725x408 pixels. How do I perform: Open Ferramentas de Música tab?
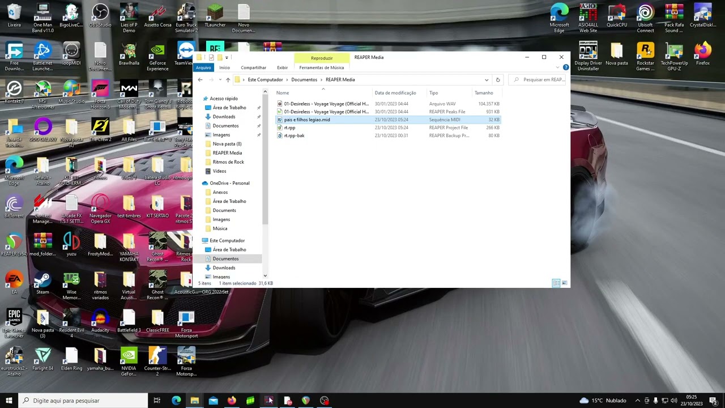[322, 67]
